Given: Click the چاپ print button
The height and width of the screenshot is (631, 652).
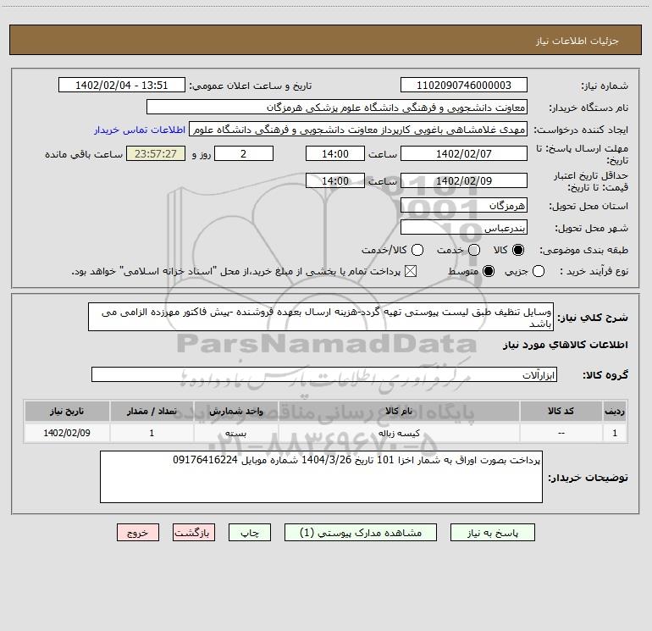Looking at the screenshot, I should click(x=250, y=533).
